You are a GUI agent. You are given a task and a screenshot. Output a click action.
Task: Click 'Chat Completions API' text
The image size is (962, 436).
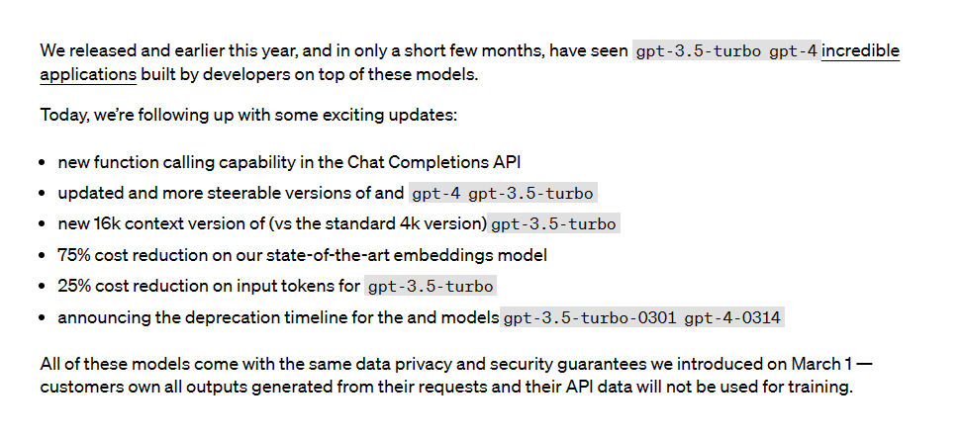tap(433, 162)
